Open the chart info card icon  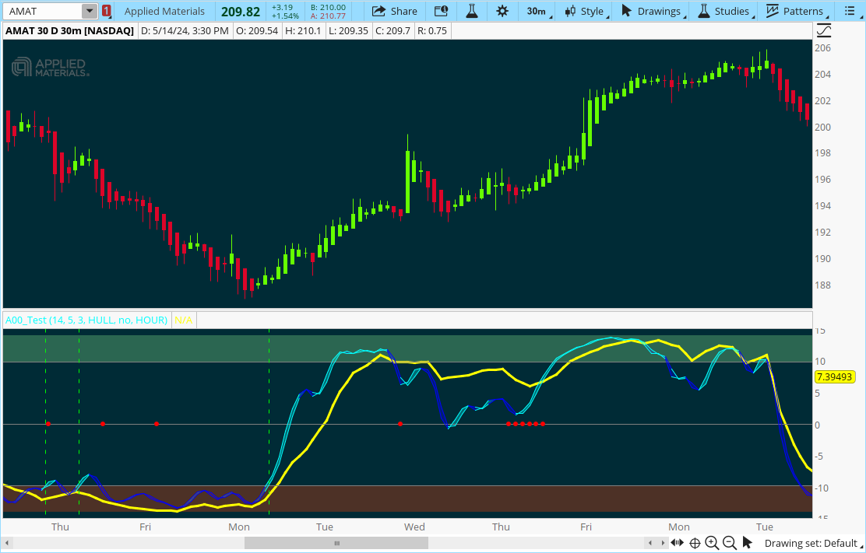[x=442, y=11]
